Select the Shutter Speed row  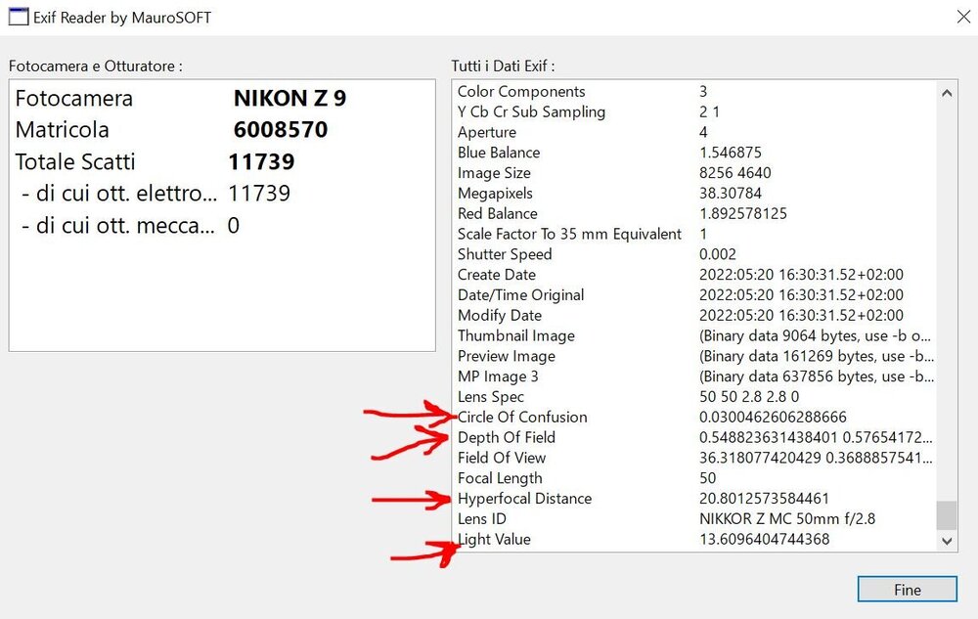pos(694,254)
